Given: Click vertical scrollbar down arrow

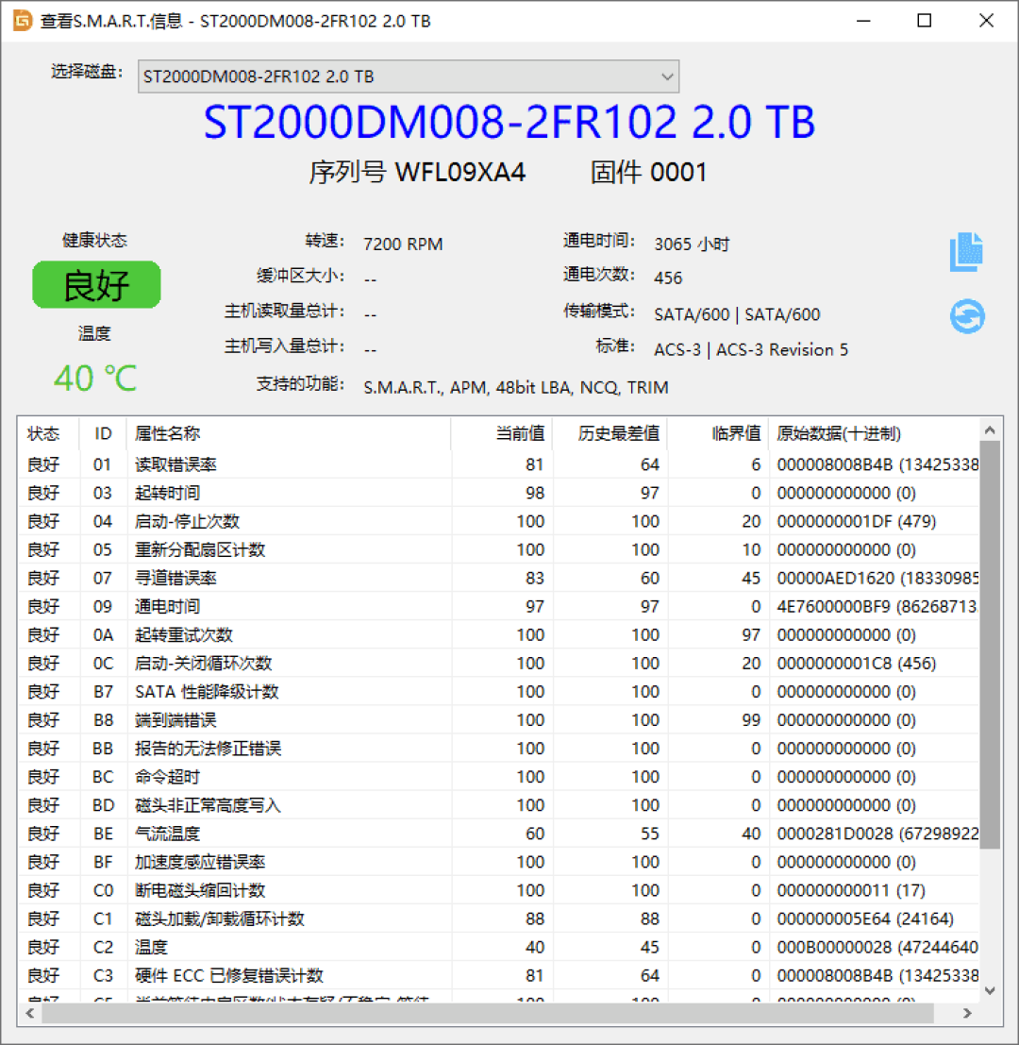Looking at the screenshot, I should point(990,990).
